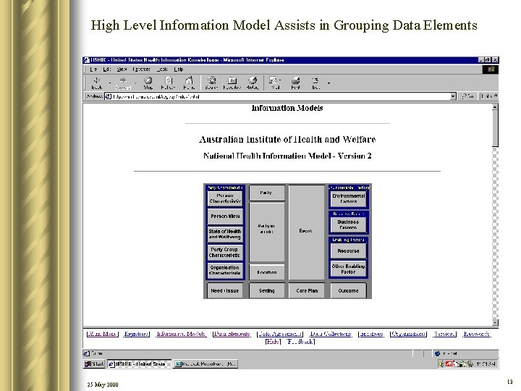Click the Internet Explorer page icon in address bar
This screenshot has height=391, width=521.
pos(109,96)
